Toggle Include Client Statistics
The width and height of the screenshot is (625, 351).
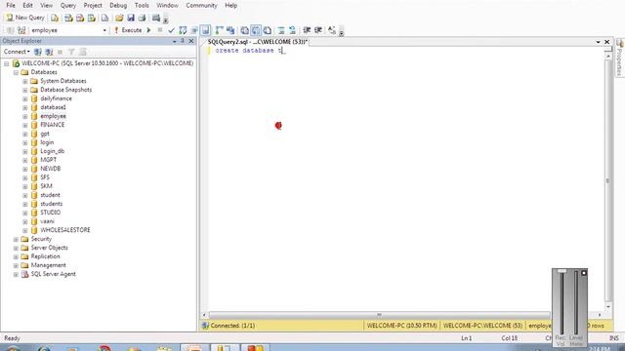(230, 30)
